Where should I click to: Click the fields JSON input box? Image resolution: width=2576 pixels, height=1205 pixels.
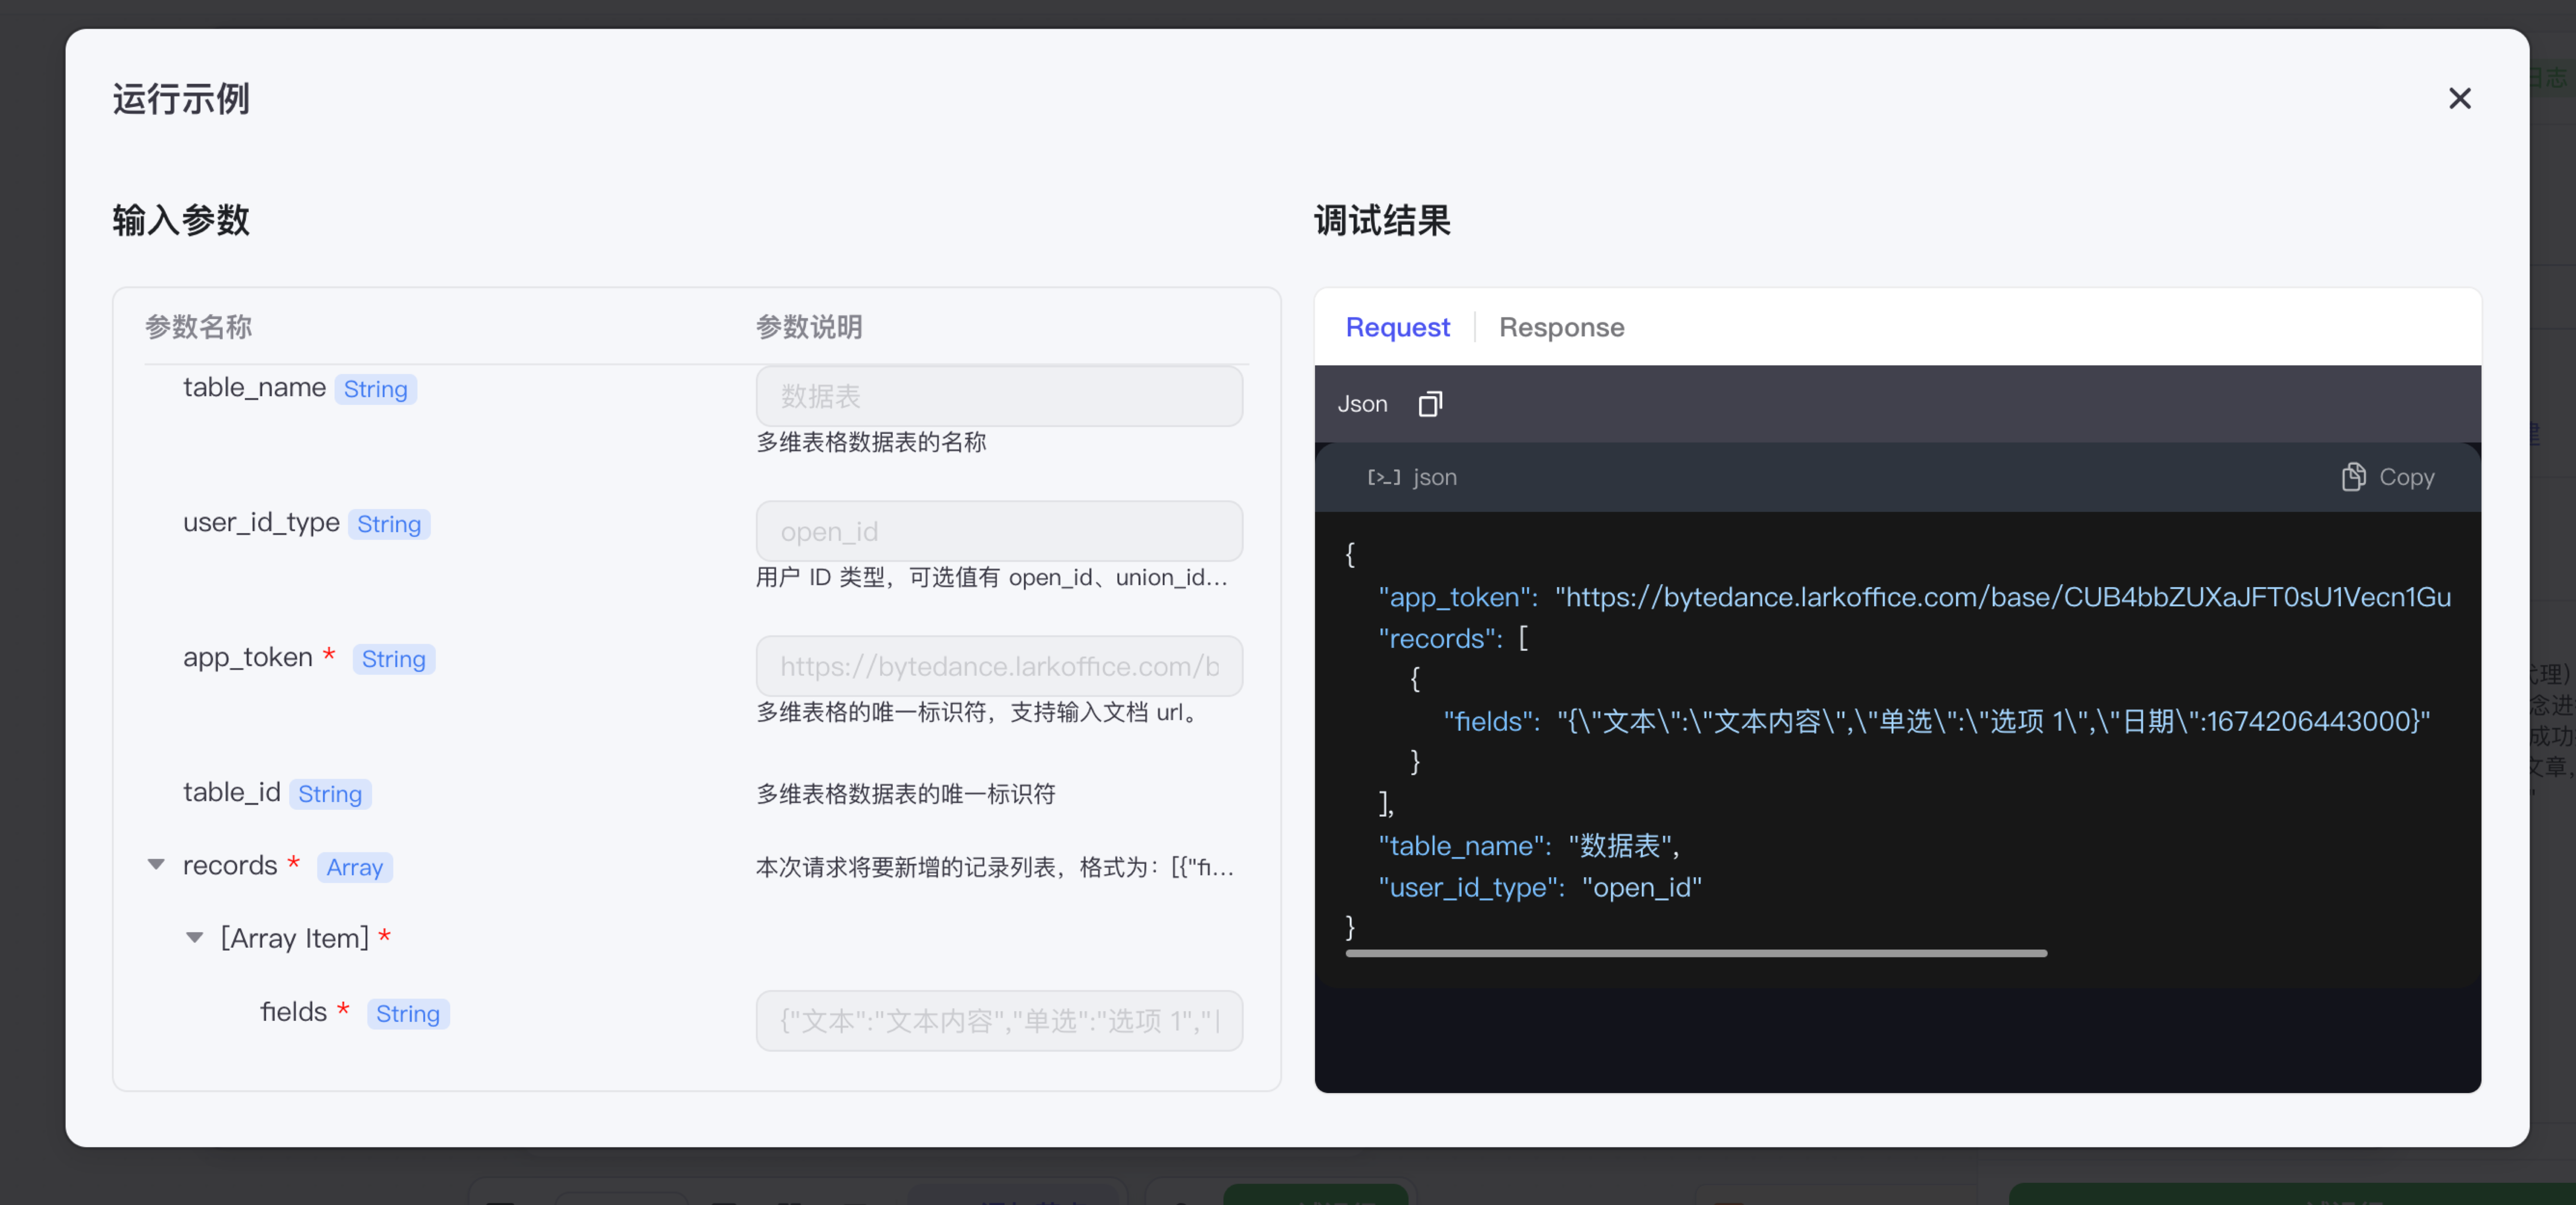[998, 1020]
